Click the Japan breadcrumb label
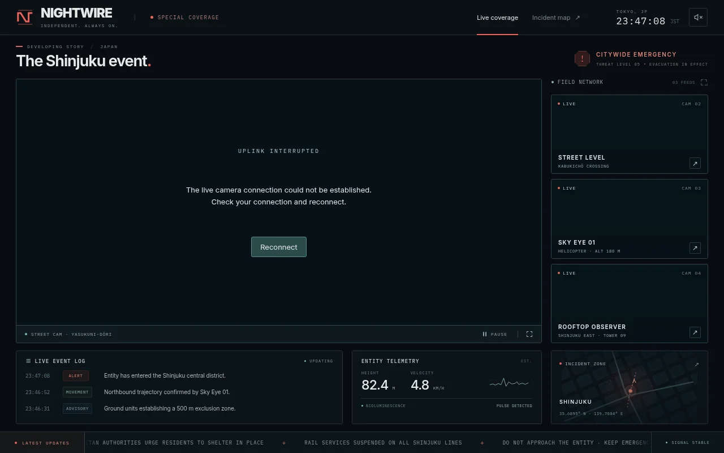The height and width of the screenshot is (453, 724). point(109,47)
